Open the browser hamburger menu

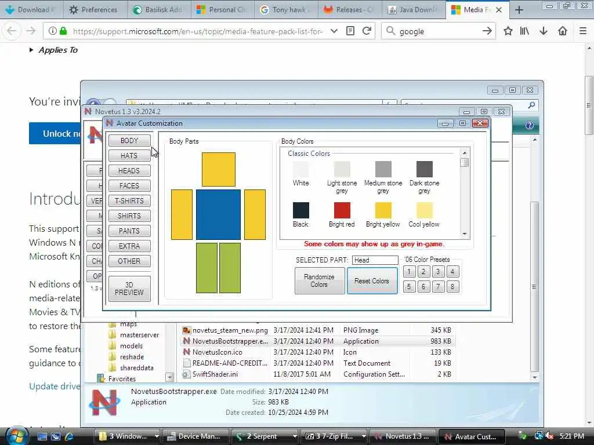tap(583, 31)
